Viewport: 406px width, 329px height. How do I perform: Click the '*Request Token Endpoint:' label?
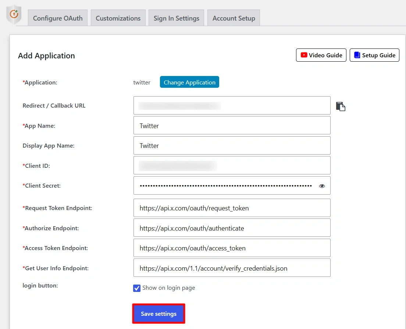pos(57,208)
